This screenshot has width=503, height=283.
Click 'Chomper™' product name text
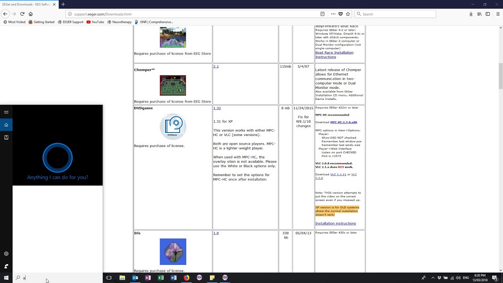pyautogui.click(x=144, y=70)
